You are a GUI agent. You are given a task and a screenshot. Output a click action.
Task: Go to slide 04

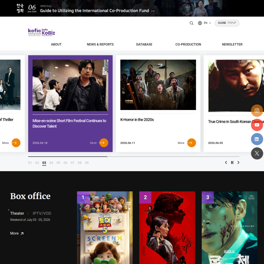[x=51, y=163]
